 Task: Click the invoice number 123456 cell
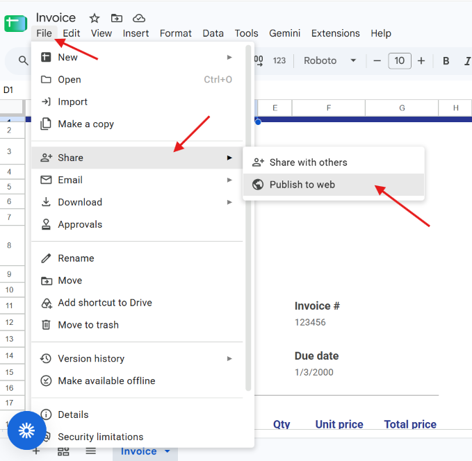point(310,322)
